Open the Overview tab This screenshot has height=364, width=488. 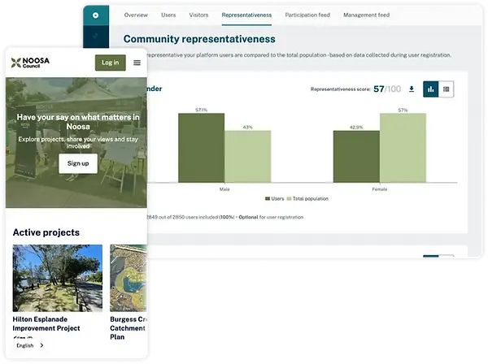136,15
